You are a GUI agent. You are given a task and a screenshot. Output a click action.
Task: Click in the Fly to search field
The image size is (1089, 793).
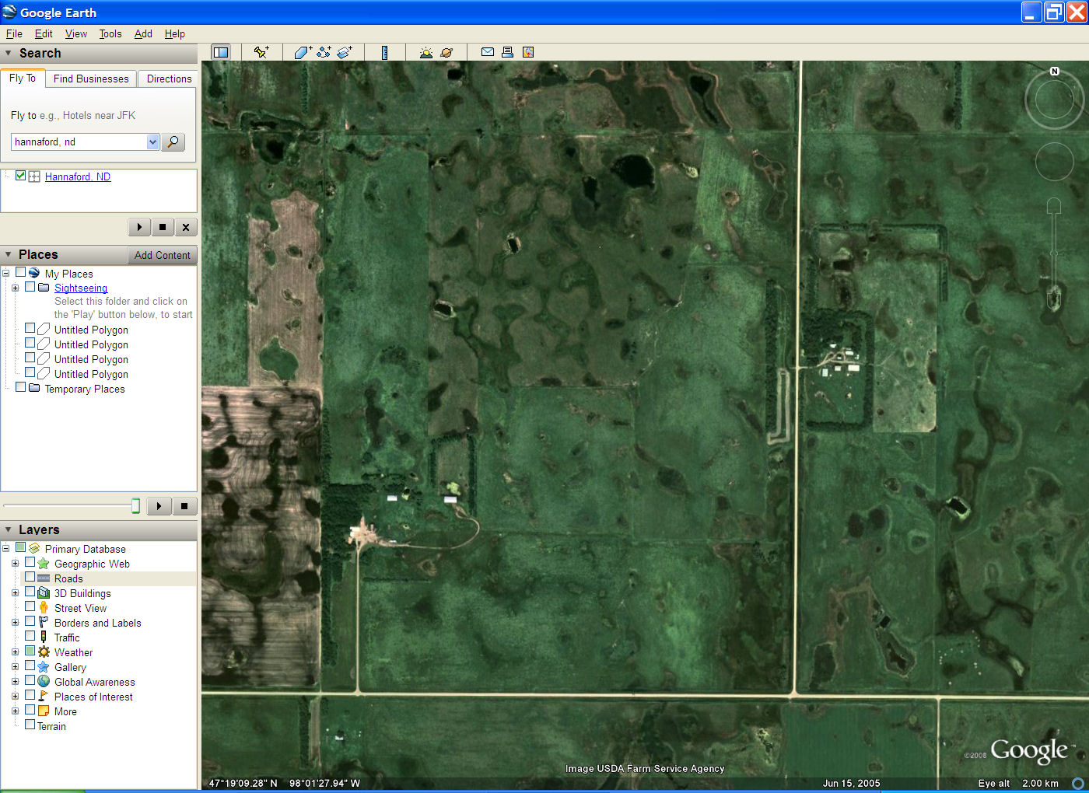79,141
